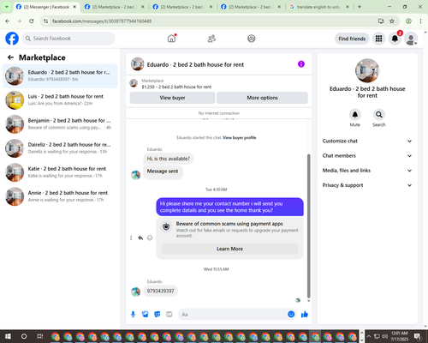Screen dimensions: 428x343
Task: Click Learn More on scam warning
Action: click(229, 249)
